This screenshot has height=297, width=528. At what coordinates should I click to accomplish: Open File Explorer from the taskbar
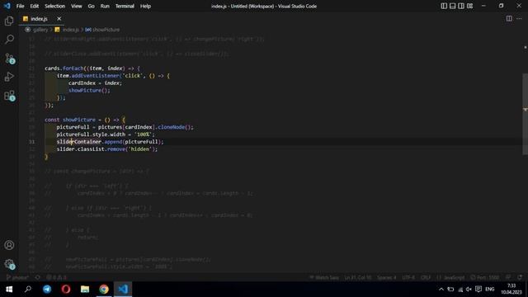[x=85, y=290]
